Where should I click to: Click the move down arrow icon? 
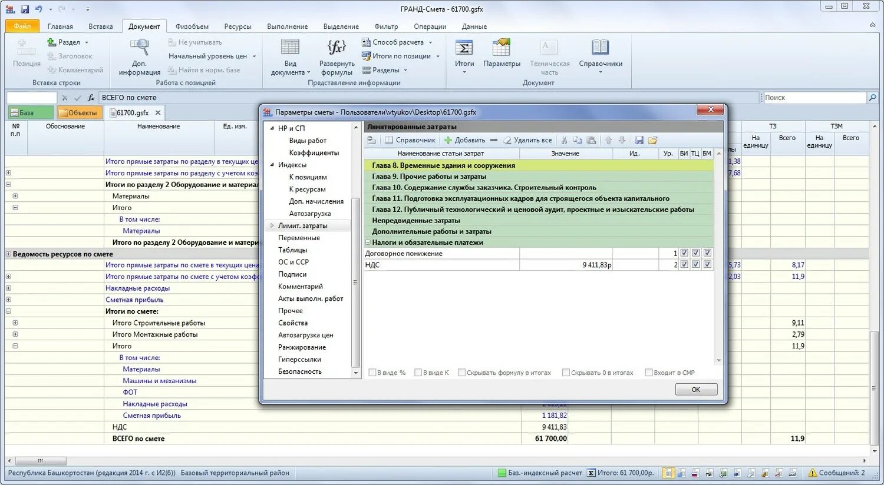coord(622,140)
